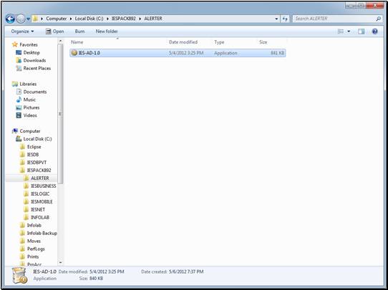This screenshot has width=388, height=290.
Task: Click the navigation pane scrollbar down arrow
Action: [x=61, y=263]
